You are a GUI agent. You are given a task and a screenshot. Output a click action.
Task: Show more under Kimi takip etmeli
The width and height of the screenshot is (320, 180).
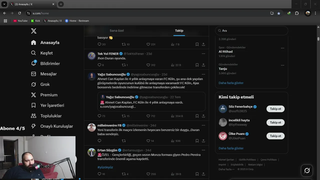coord(231,148)
